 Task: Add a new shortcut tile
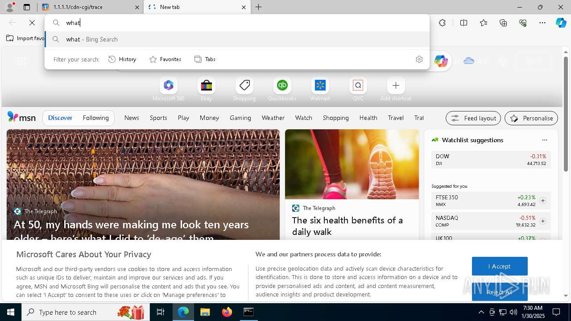(396, 89)
